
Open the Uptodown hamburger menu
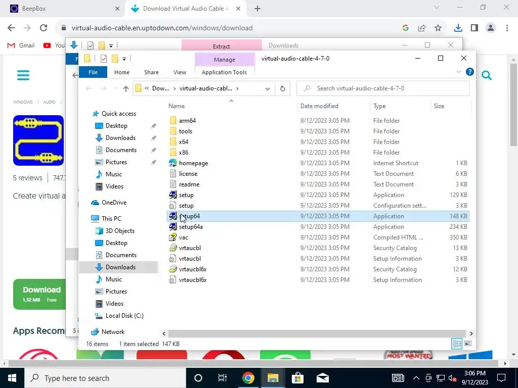23,75
